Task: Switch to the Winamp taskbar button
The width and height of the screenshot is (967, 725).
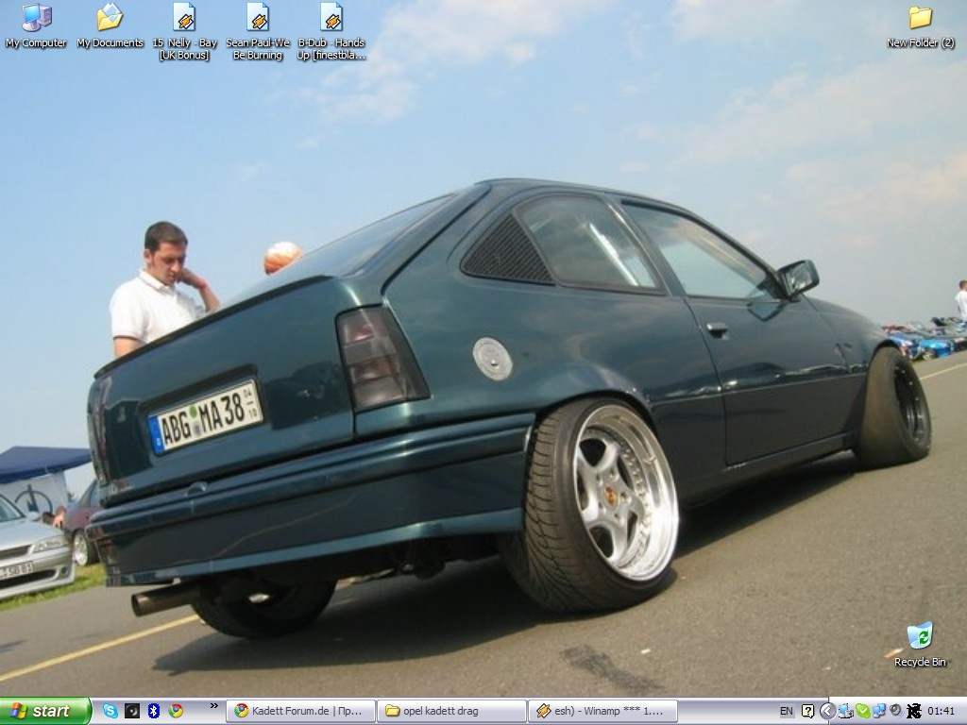Action: click(602, 711)
